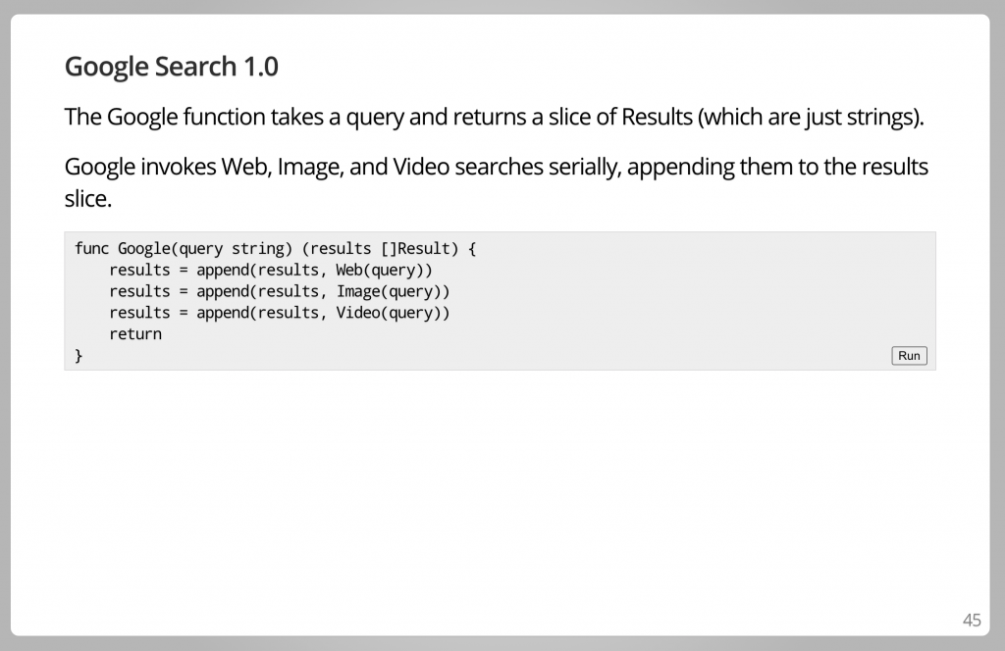
Task: Click the Run button in code block
Action: click(909, 355)
